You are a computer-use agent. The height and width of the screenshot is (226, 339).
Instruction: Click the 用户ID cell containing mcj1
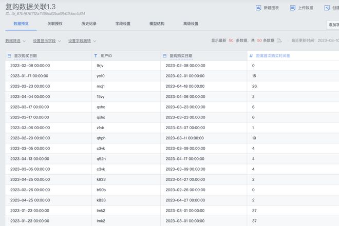point(101,86)
